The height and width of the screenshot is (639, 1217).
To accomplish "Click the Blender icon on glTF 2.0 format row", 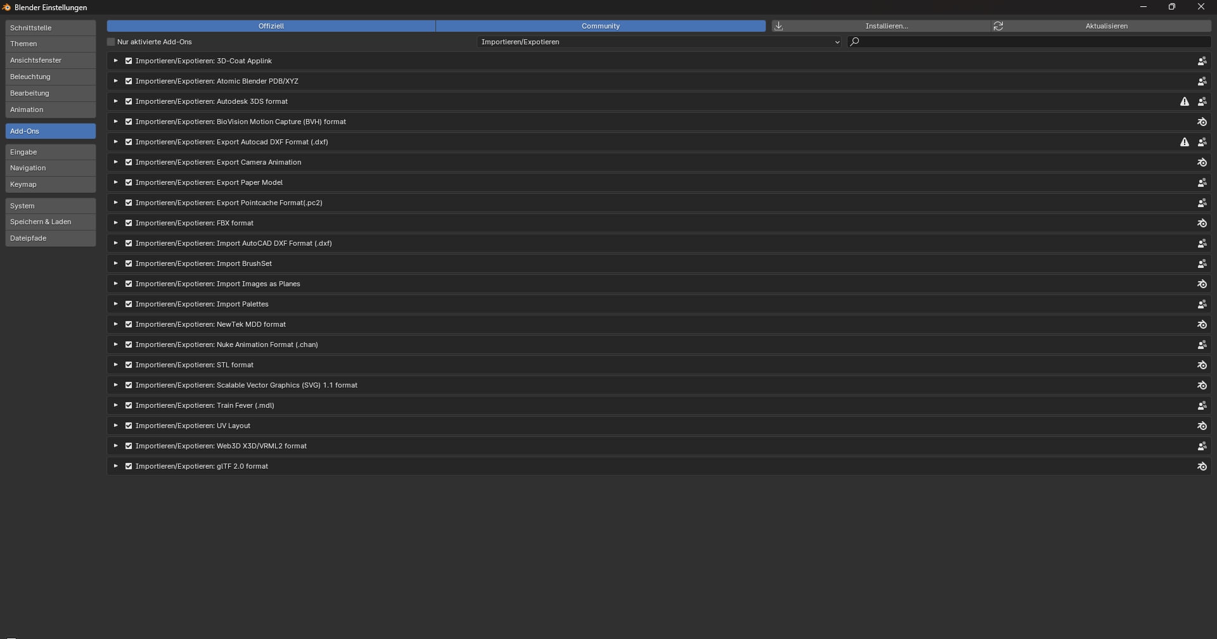I will click(1201, 467).
